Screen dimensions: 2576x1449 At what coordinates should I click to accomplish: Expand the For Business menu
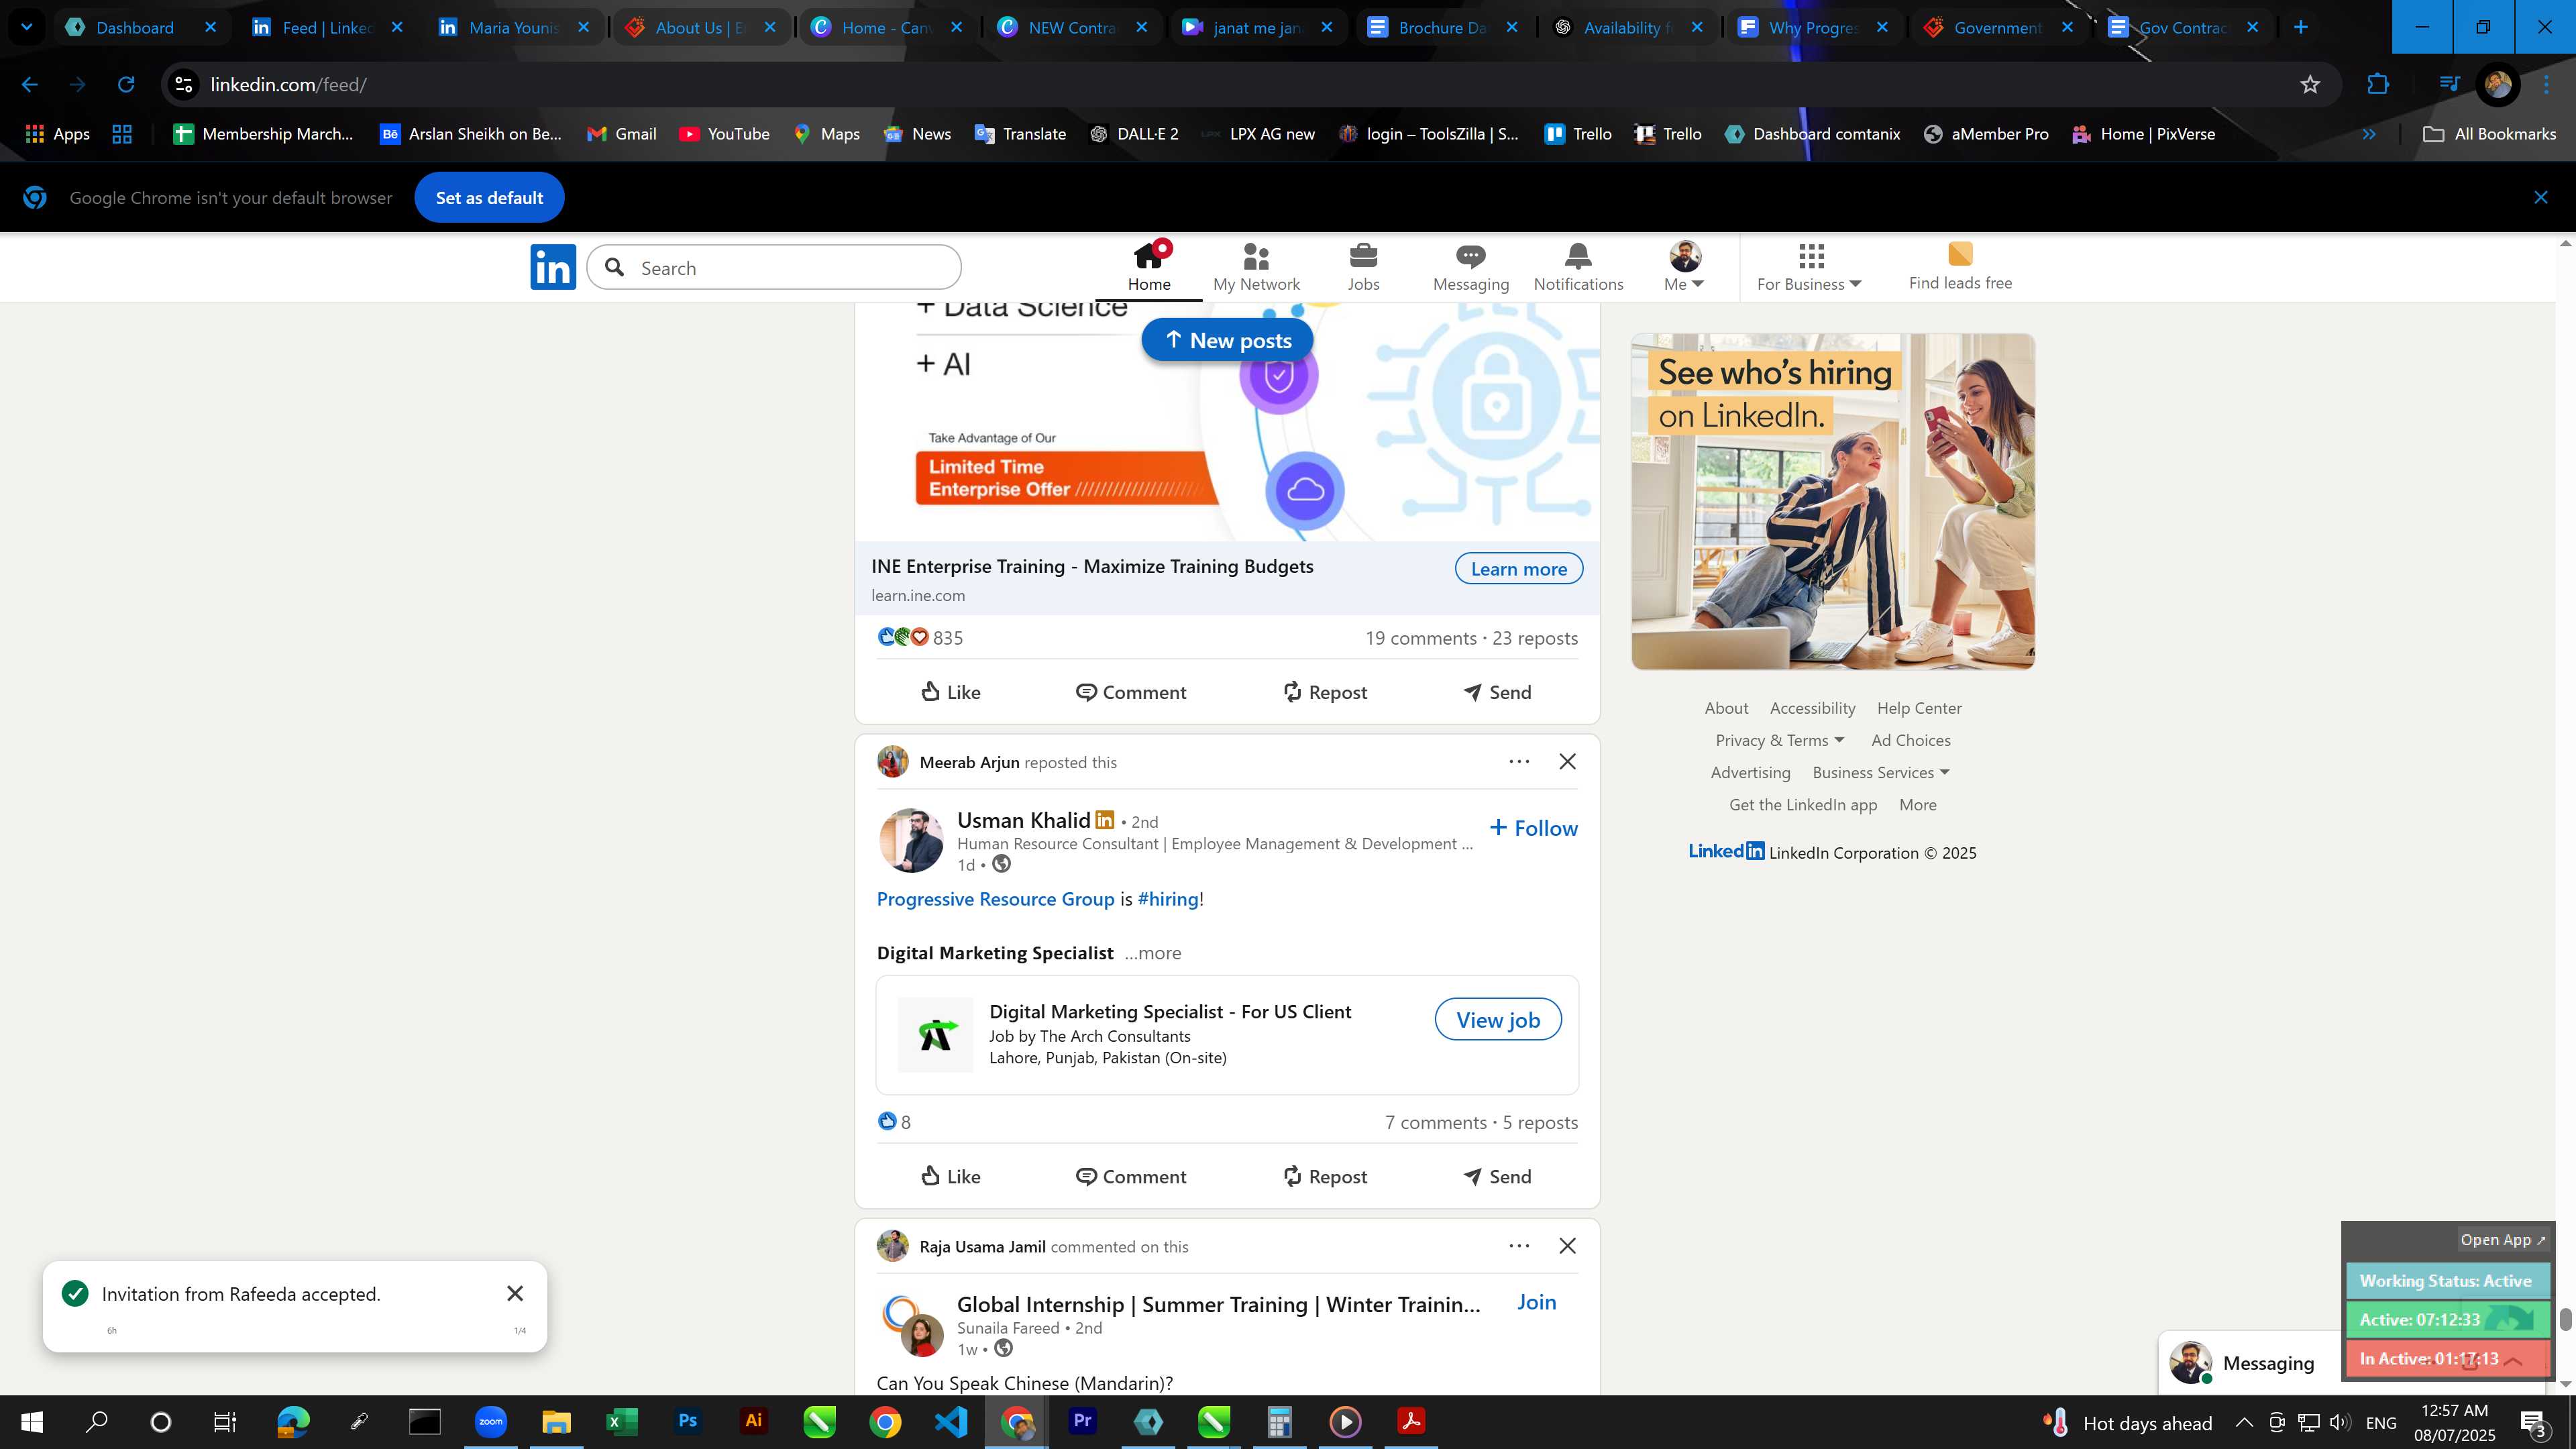tap(1809, 267)
